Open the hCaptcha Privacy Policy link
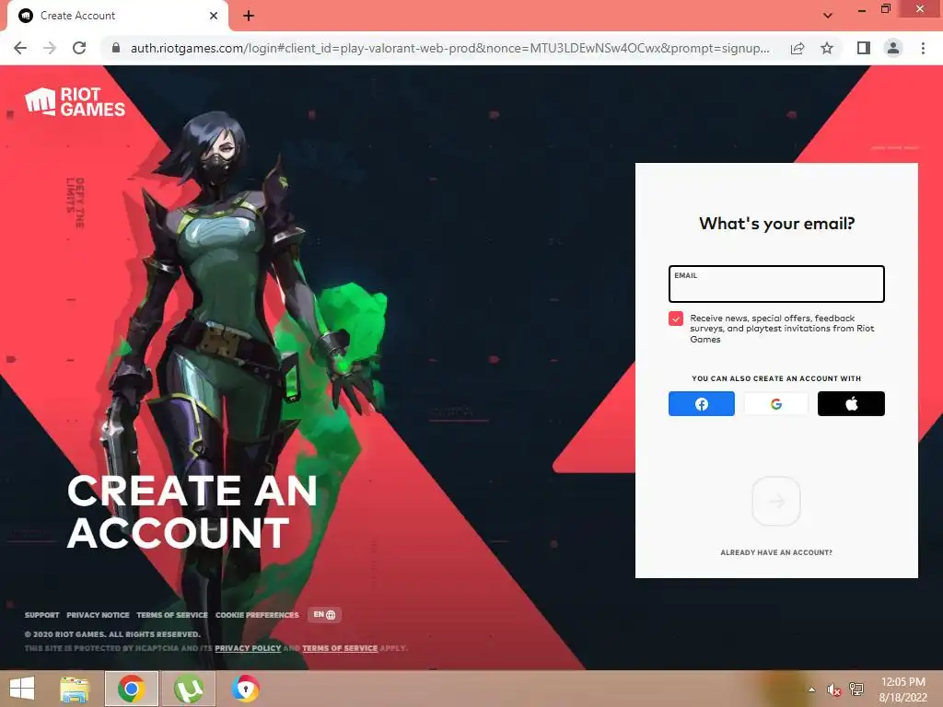Screen dimensions: 943x707 tap(248, 648)
